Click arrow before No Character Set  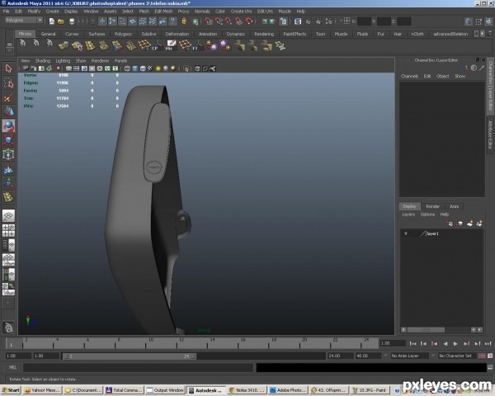click(x=434, y=356)
